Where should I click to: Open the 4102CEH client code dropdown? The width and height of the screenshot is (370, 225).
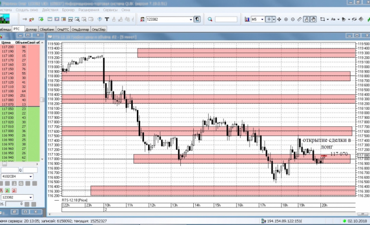(31, 177)
